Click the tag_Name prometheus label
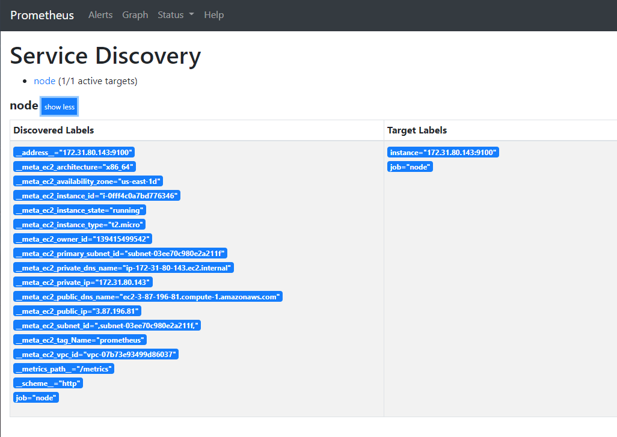 click(x=80, y=340)
